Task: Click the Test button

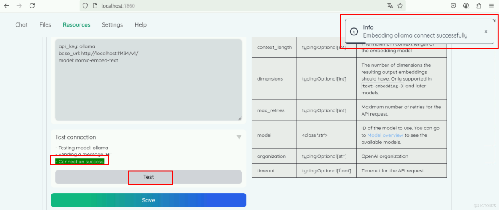Action: point(149,177)
